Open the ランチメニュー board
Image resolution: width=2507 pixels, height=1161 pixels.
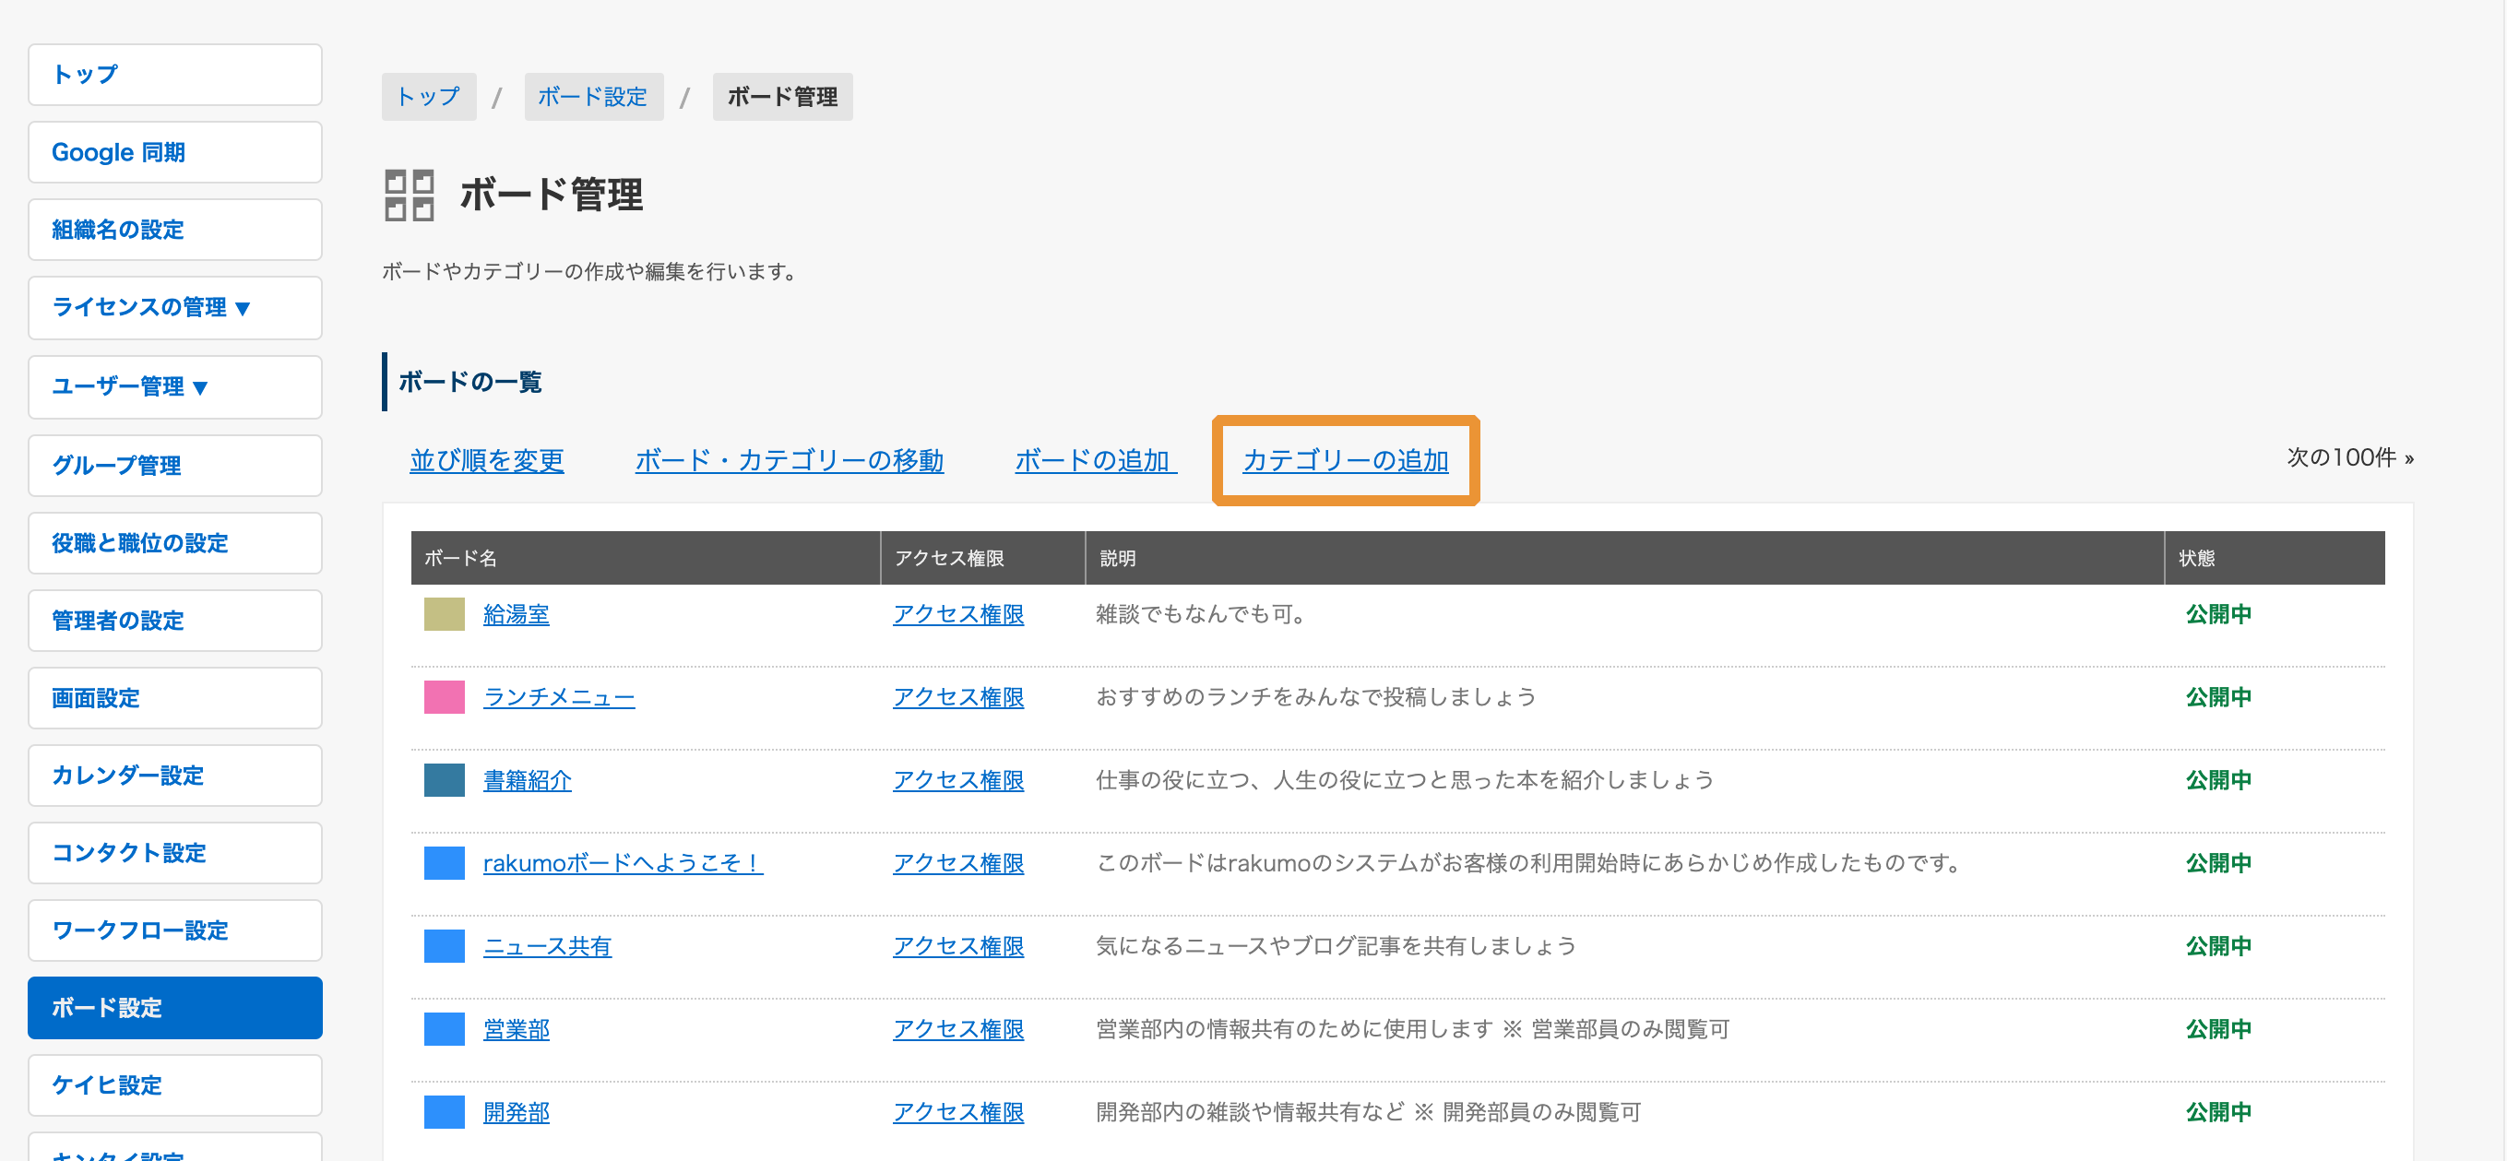(559, 697)
